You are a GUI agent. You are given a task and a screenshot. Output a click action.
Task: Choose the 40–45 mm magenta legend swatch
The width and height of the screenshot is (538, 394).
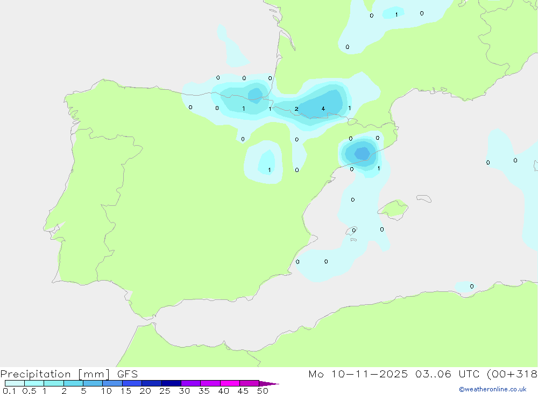[230, 383]
